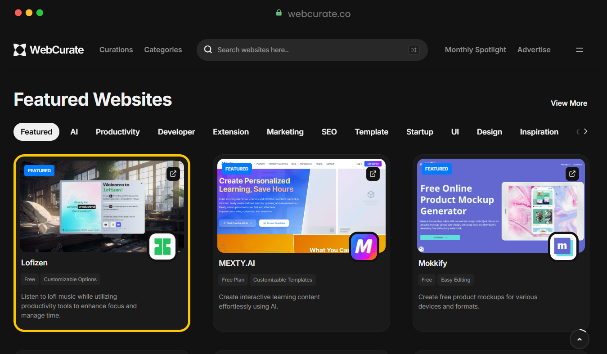
Task: Click the Featured Websites heading
Action: click(93, 99)
